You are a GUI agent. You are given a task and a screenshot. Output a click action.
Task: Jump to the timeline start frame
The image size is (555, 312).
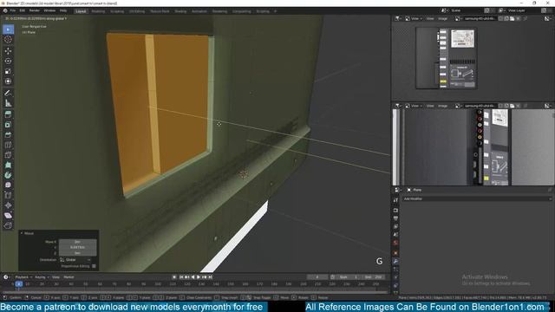point(181,277)
